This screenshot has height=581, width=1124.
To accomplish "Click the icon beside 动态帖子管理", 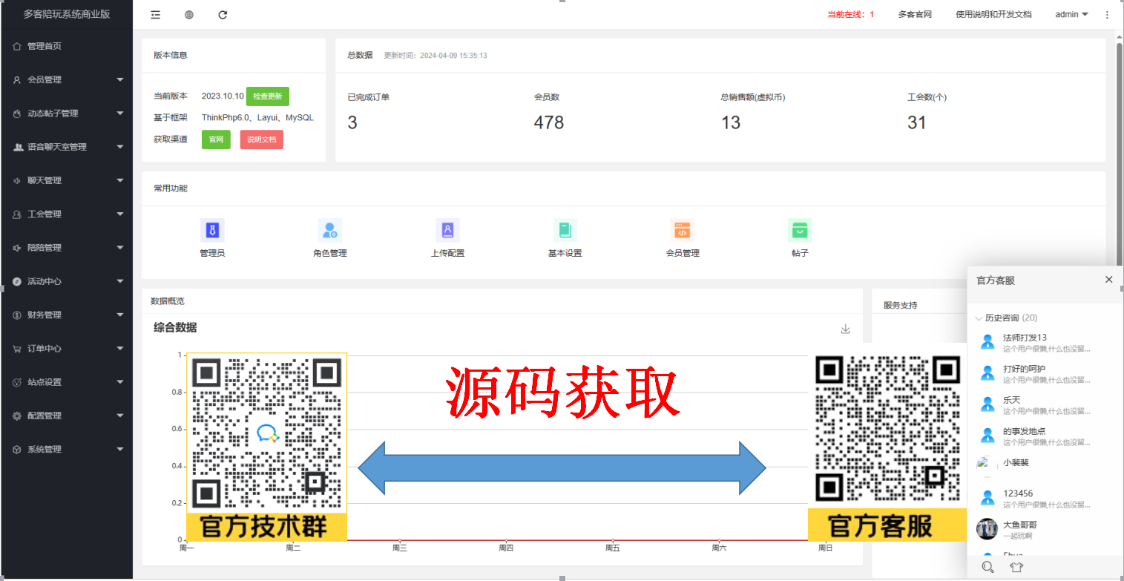I will tap(17, 114).
